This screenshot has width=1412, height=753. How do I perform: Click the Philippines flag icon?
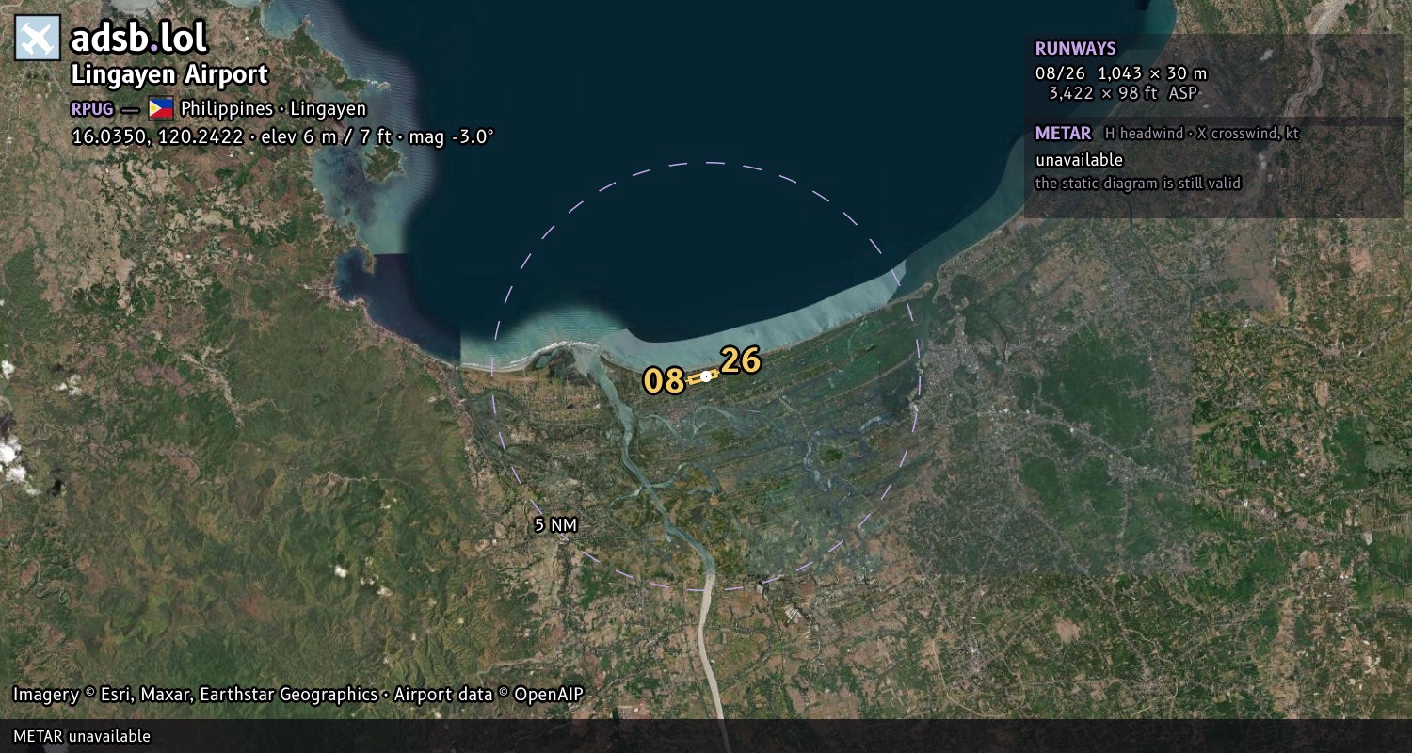click(161, 108)
